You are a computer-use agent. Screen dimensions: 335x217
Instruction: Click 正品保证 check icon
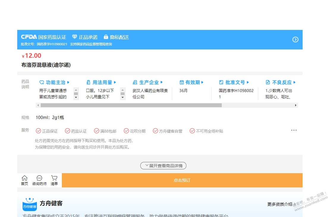pos(38,131)
